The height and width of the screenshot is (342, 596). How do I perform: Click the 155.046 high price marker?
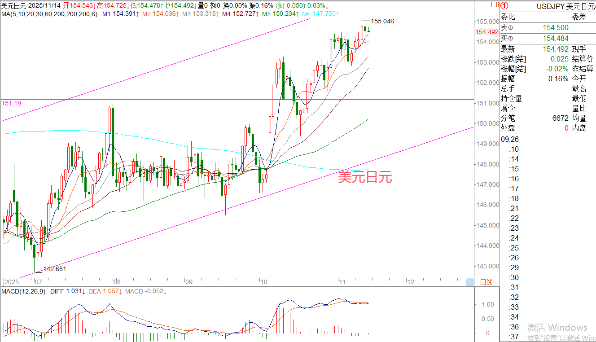(382, 21)
